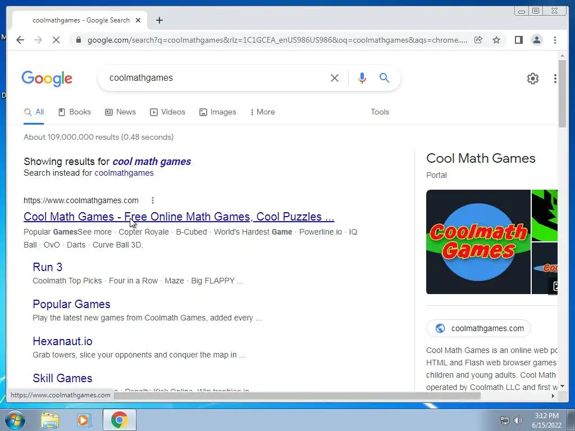Open the Tools search options
Image resolution: width=575 pixels, height=431 pixels.
coord(380,112)
